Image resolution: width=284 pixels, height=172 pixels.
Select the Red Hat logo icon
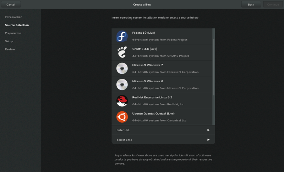(122, 101)
